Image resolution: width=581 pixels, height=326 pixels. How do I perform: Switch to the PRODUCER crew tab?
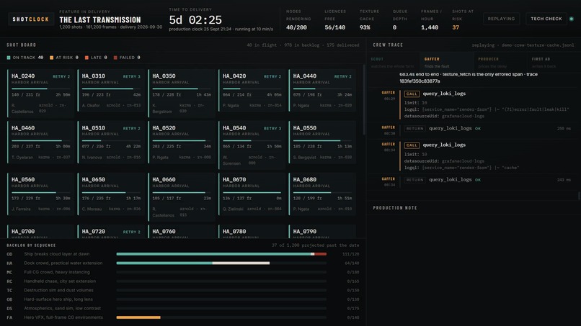click(x=500, y=62)
